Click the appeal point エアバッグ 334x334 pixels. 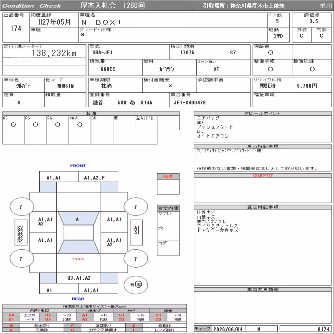[208, 118]
